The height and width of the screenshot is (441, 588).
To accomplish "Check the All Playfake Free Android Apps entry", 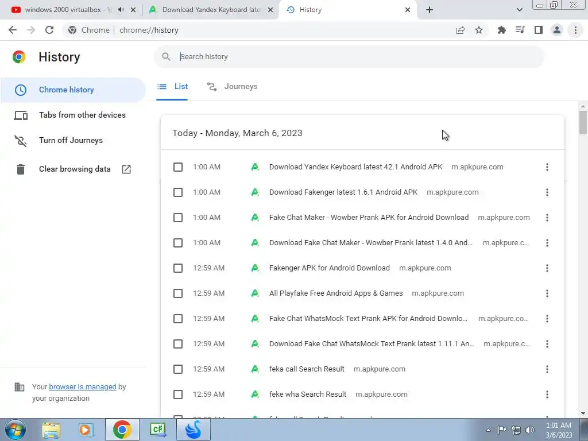I will pyautogui.click(x=178, y=293).
